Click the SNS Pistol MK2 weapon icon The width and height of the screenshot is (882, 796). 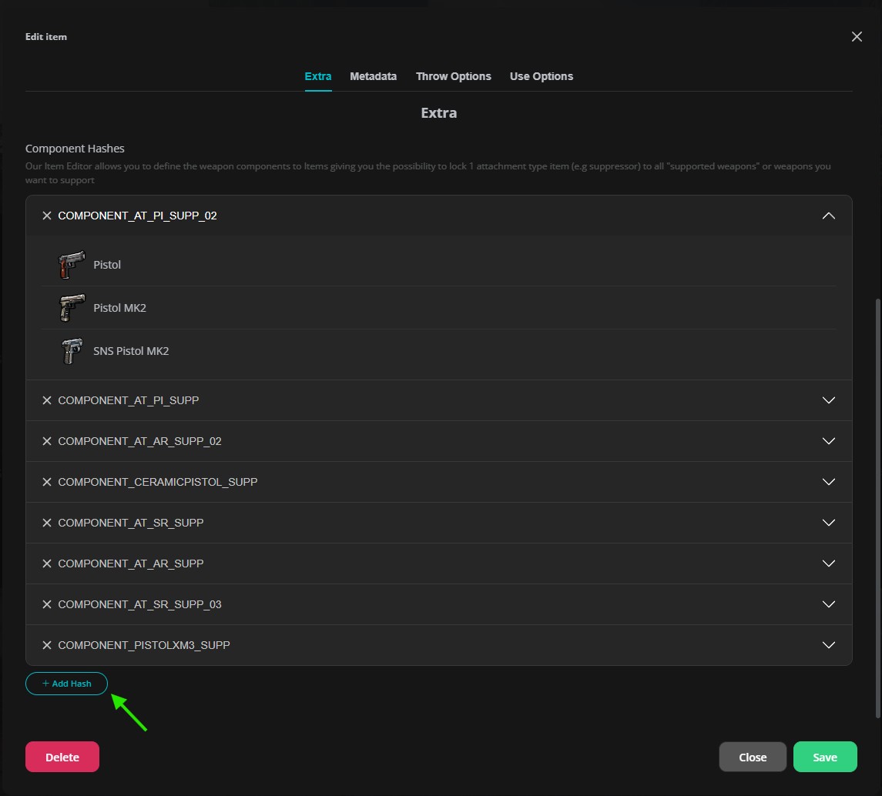(70, 350)
